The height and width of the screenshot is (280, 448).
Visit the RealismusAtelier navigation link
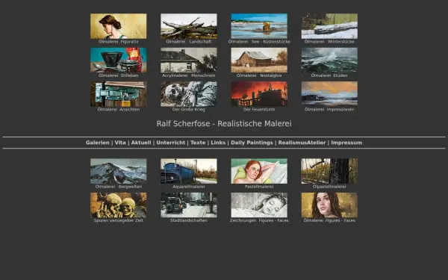[x=302, y=143]
